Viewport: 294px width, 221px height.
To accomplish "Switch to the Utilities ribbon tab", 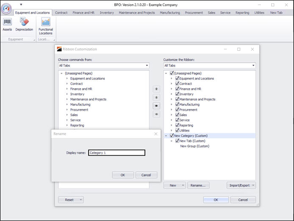I will (259, 13).
